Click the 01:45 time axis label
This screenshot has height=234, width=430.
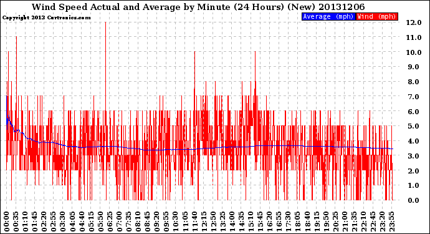pos(34,222)
